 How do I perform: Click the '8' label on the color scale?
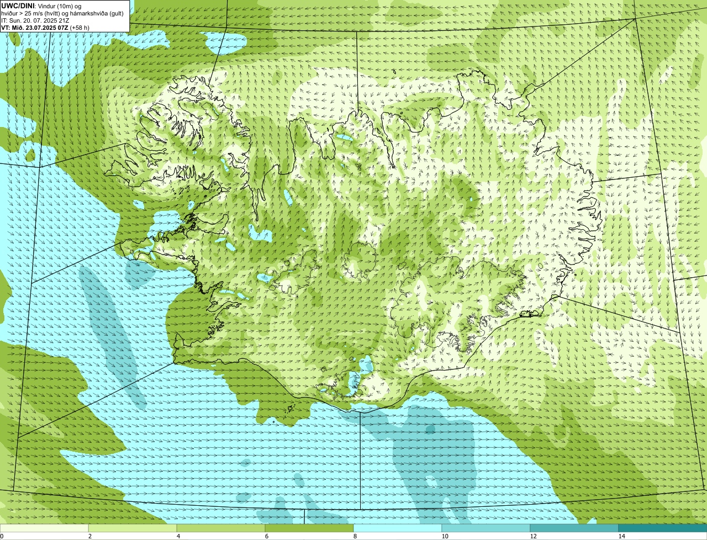(355, 536)
